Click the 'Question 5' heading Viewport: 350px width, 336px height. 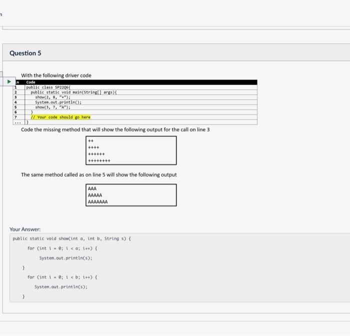pyautogui.click(x=25, y=53)
